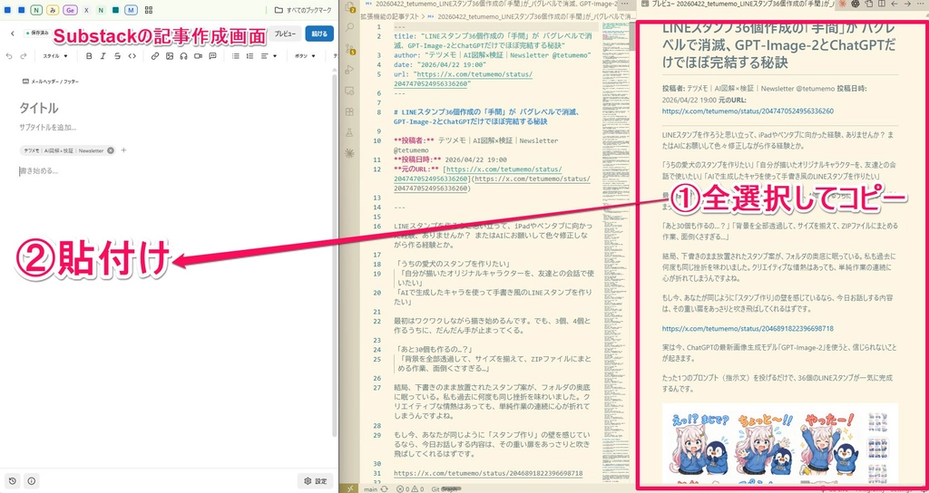The height and width of the screenshot is (493, 929).
Task: Apply Strikethrough formatting in Substack editor
Action: 117,56
